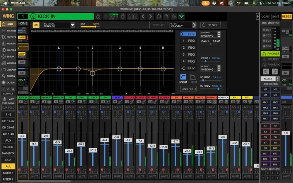Click the RESET button

coord(211,25)
